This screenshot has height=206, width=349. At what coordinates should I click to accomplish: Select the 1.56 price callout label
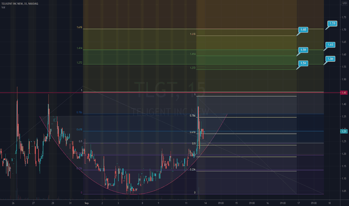(331, 59)
